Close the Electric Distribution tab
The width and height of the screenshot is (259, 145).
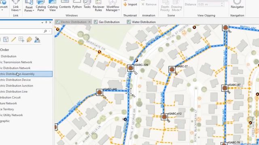89,22
